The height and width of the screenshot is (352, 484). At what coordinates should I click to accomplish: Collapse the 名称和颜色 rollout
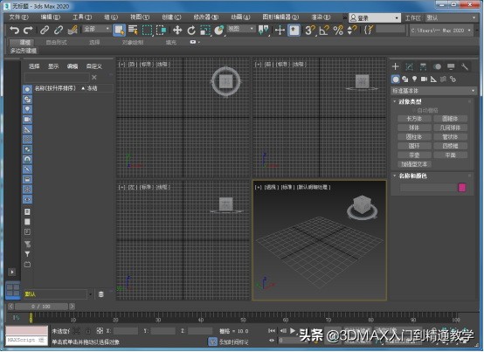pos(412,176)
